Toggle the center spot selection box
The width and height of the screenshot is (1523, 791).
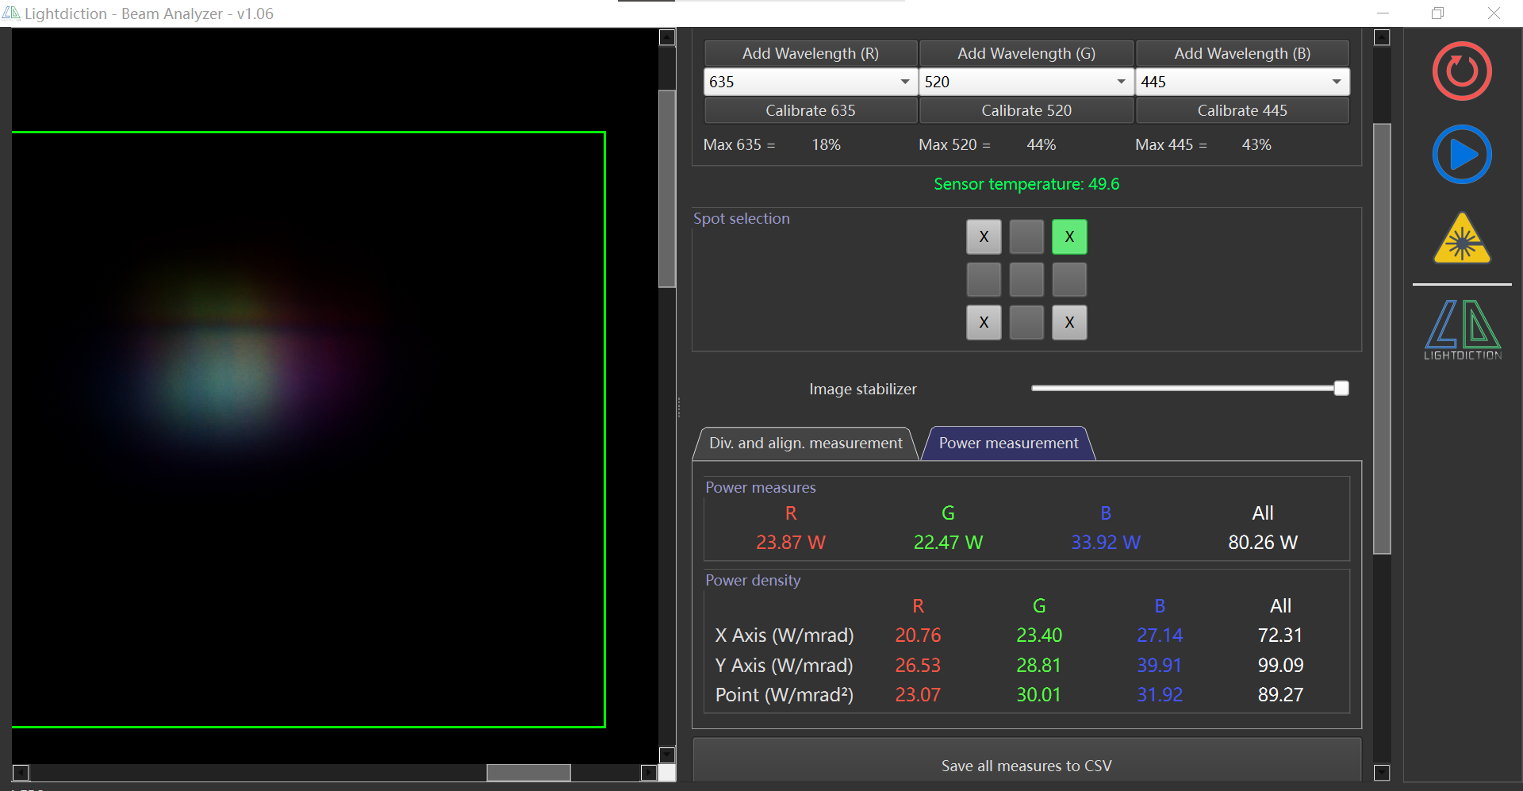(x=1026, y=280)
